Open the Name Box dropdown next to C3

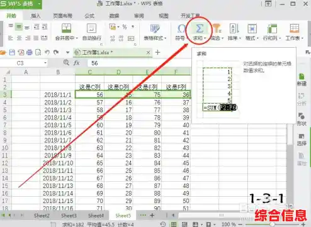click(45, 63)
